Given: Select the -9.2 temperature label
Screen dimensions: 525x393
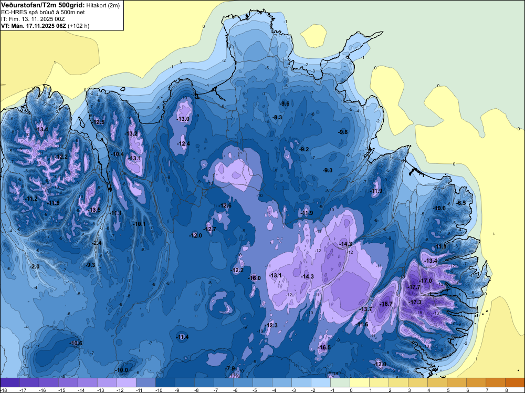Looking at the screenshot, I should tap(304, 149).
